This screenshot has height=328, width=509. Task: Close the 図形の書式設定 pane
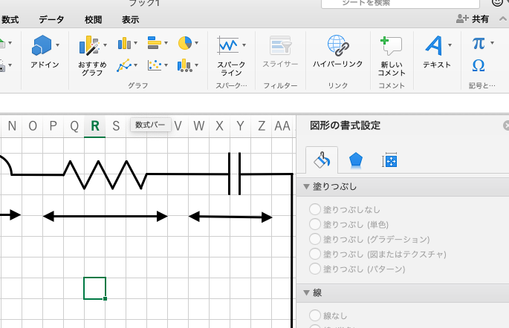pyautogui.click(x=506, y=125)
